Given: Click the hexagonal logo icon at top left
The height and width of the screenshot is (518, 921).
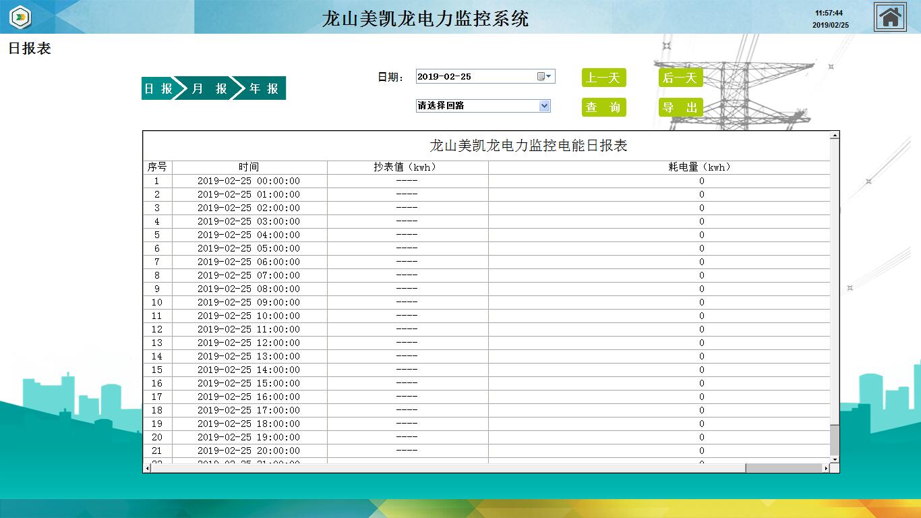Looking at the screenshot, I should pos(21,17).
